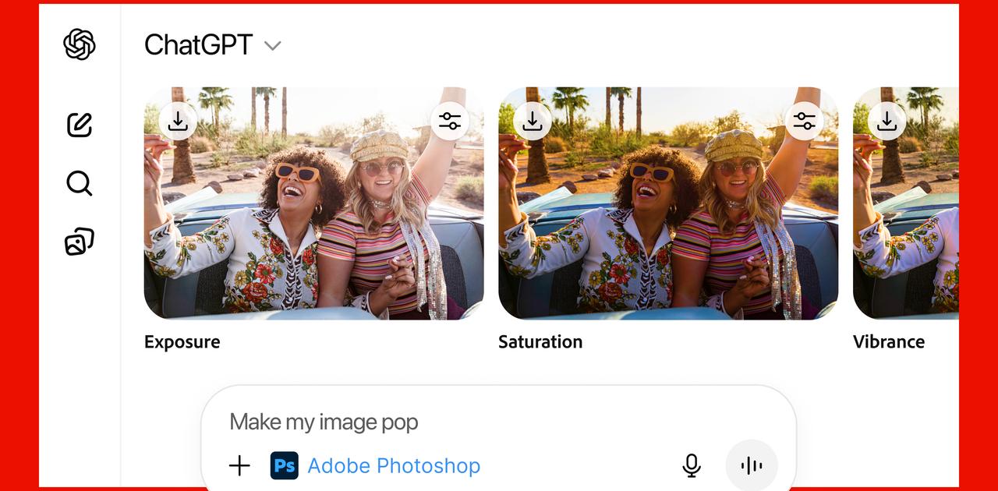998x491 pixels.
Task: Open the plus attachment menu
Action: point(239,466)
